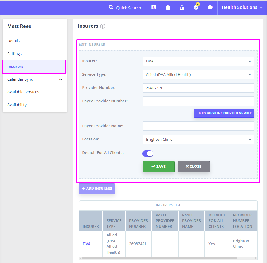Click the insurers list horizontal scrollbar
The image size is (267, 263).
pyautogui.click(x=160, y=258)
